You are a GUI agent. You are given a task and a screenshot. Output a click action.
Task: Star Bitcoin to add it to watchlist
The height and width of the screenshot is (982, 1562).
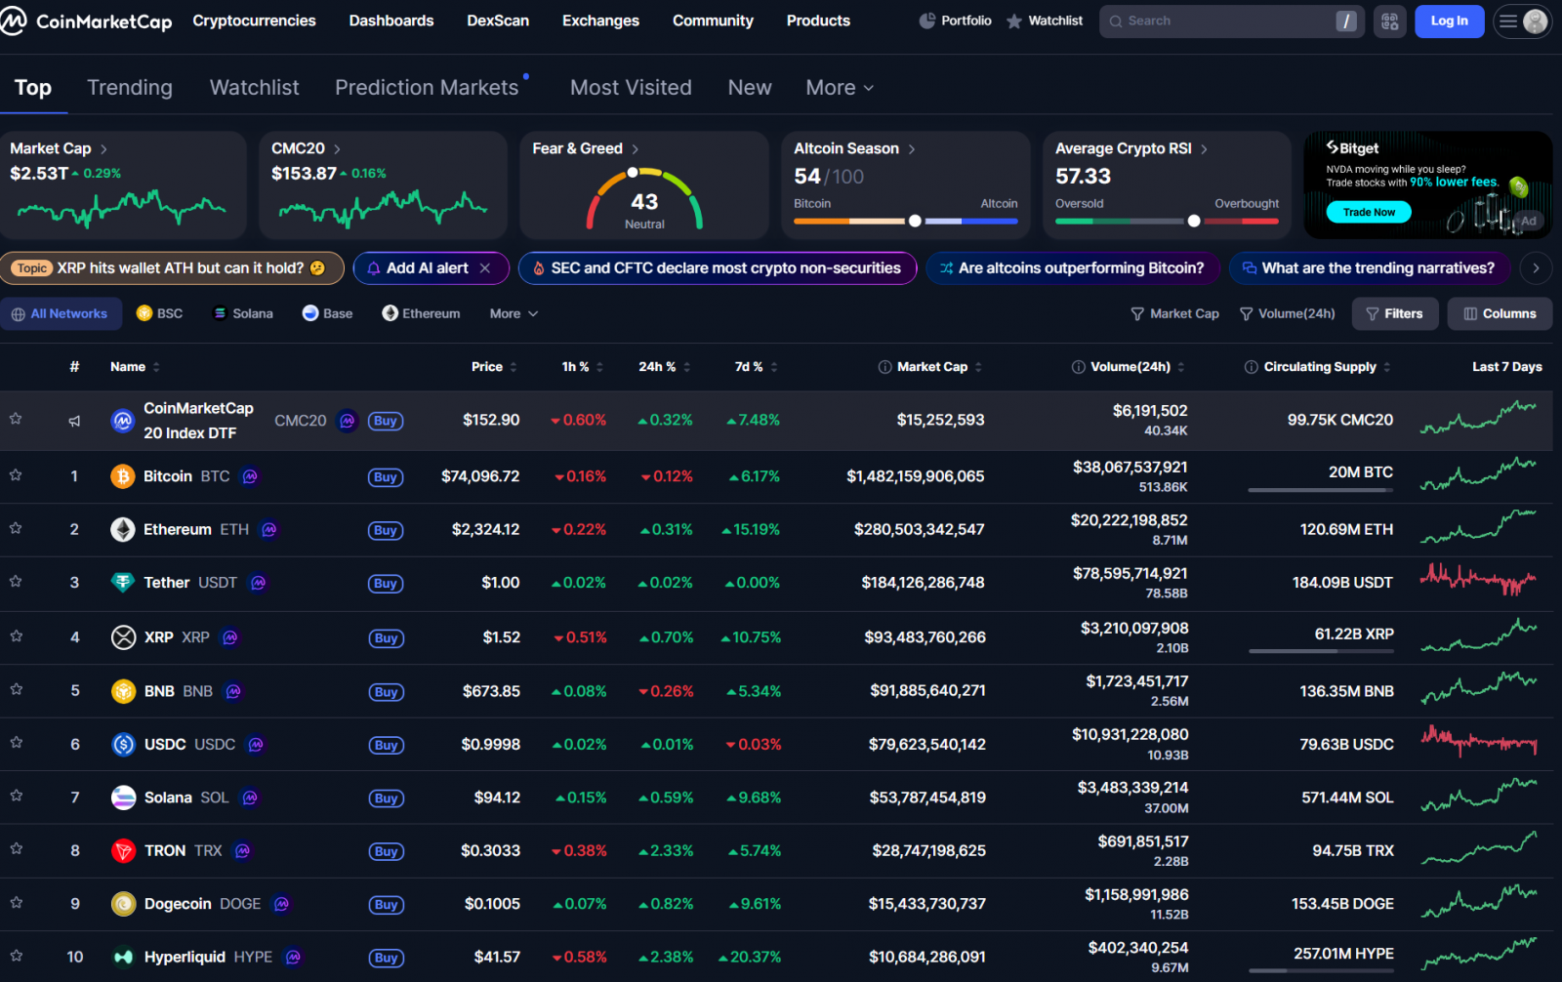click(16, 475)
